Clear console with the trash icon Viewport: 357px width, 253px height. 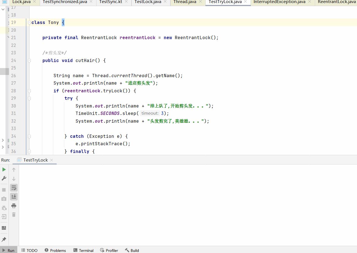click(14, 214)
